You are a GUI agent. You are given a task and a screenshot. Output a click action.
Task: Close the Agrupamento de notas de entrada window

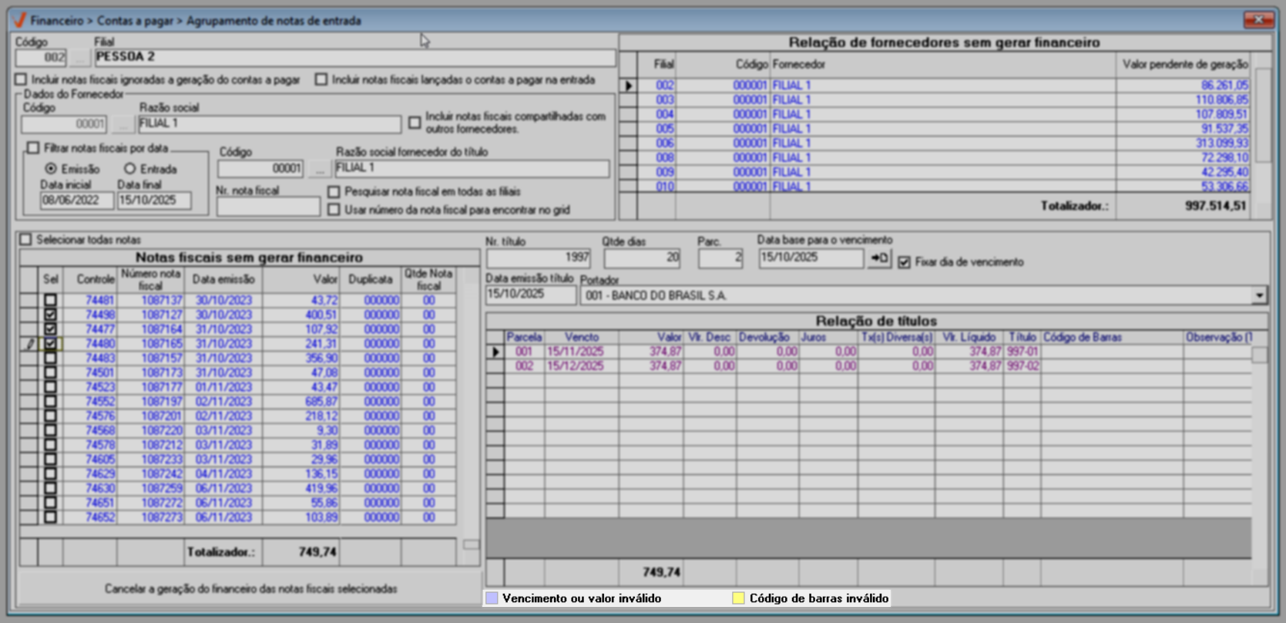tap(1258, 20)
